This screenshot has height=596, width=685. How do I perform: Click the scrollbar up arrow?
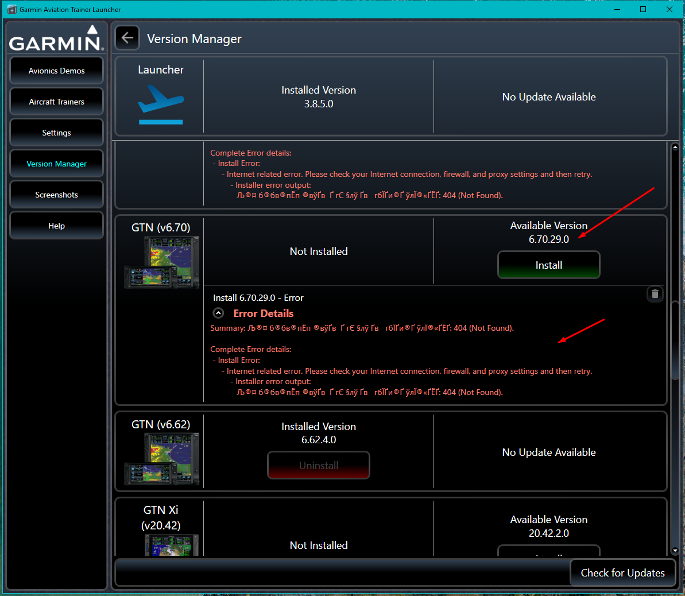click(675, 148)
